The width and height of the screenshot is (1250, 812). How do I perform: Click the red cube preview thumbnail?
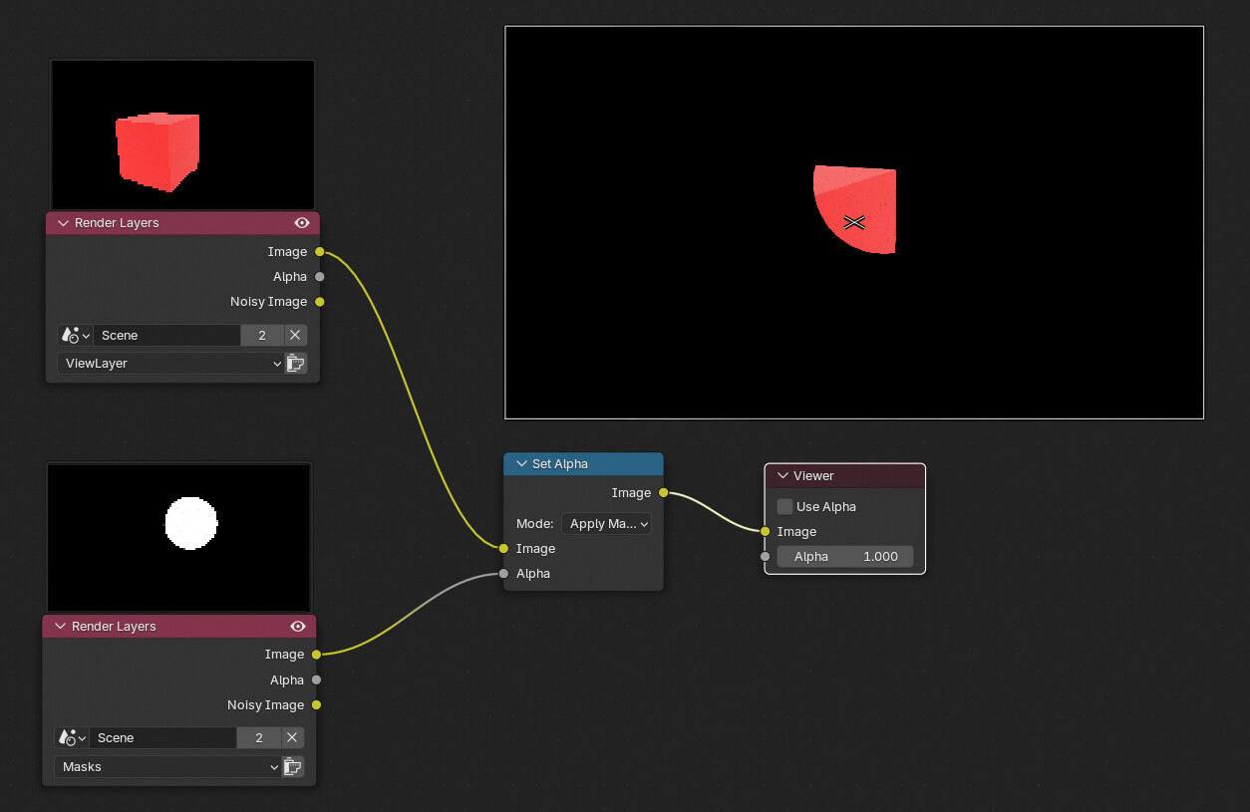coord(183,135)
